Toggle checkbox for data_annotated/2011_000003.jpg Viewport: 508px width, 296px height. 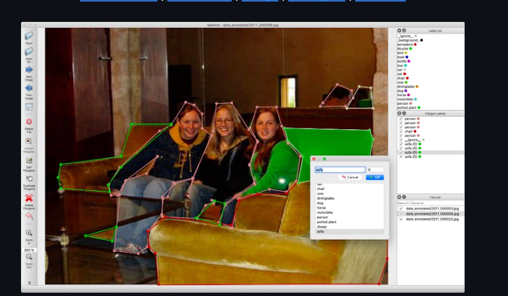pos(401,209)
